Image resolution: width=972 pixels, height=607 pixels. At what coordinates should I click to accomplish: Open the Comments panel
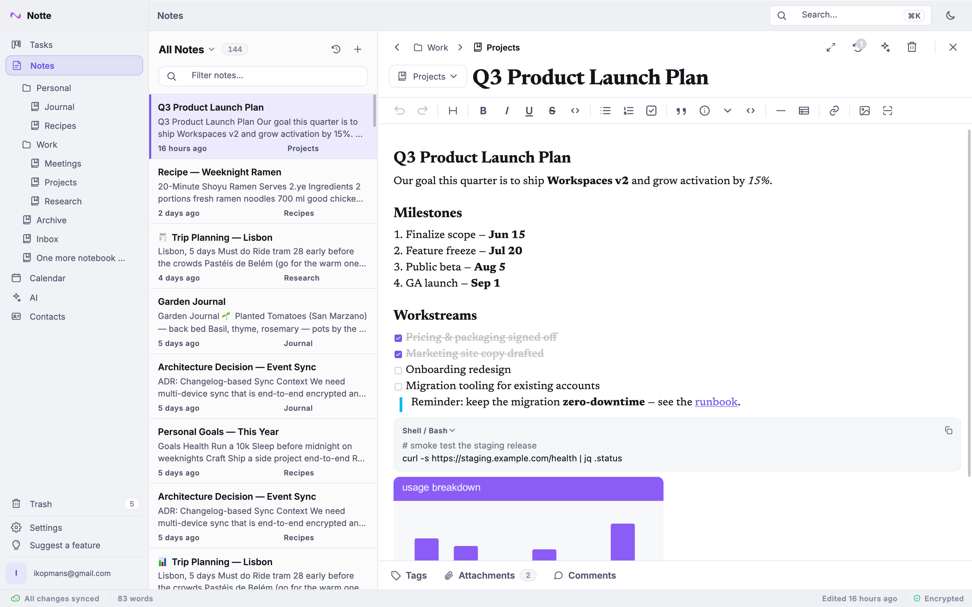click(585, 575)
